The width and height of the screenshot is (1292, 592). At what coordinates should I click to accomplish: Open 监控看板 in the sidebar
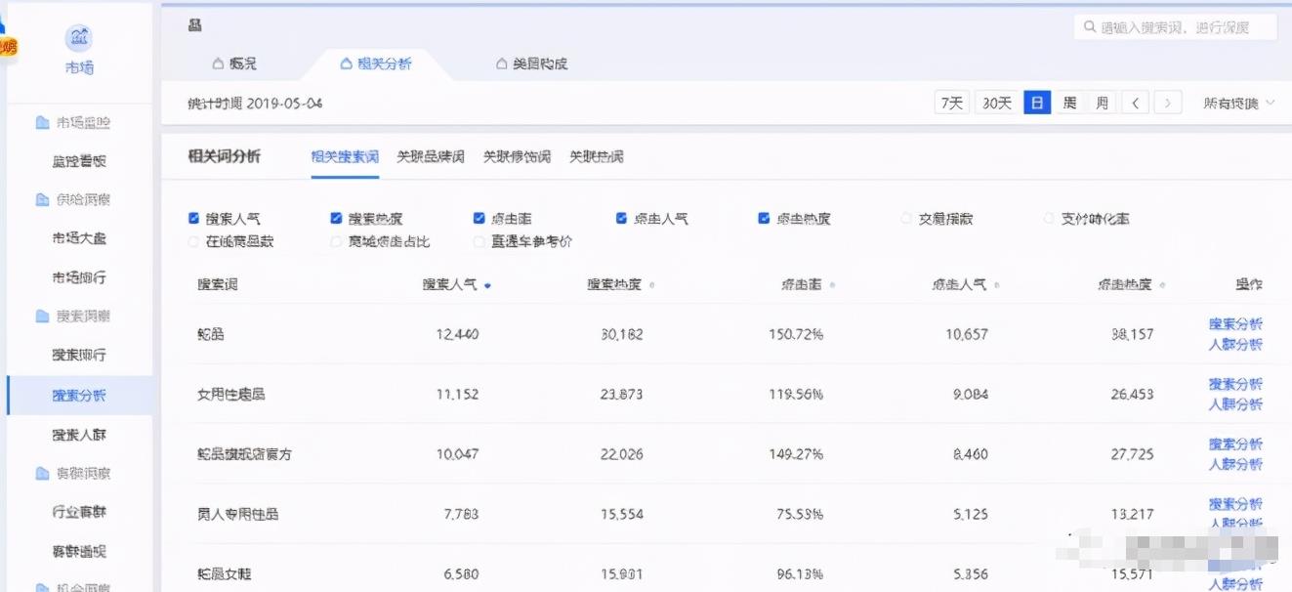79,161
